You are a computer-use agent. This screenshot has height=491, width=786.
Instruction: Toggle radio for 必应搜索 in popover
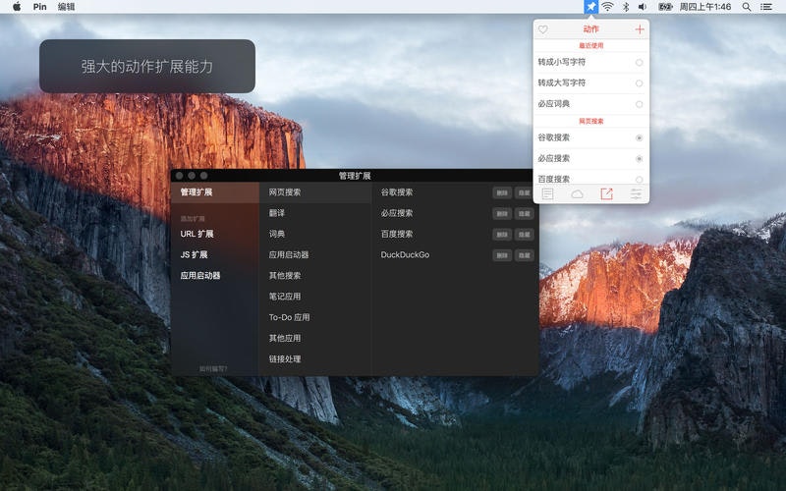(x=640, y=159)
